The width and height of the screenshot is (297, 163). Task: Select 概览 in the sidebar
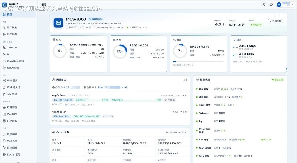(18, 14)
